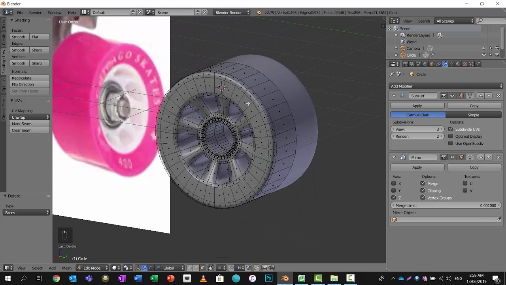Enable Optimal Display checkbox
506x285 pixels.
[451, 136]
